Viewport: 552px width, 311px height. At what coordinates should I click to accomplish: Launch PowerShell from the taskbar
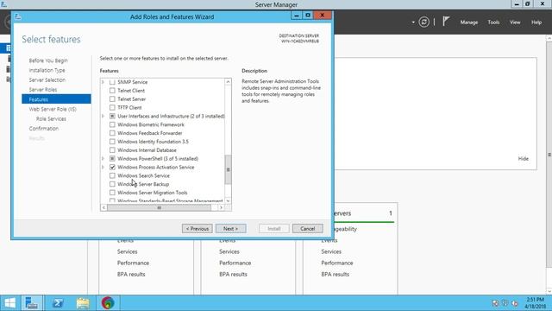point(58,303)
